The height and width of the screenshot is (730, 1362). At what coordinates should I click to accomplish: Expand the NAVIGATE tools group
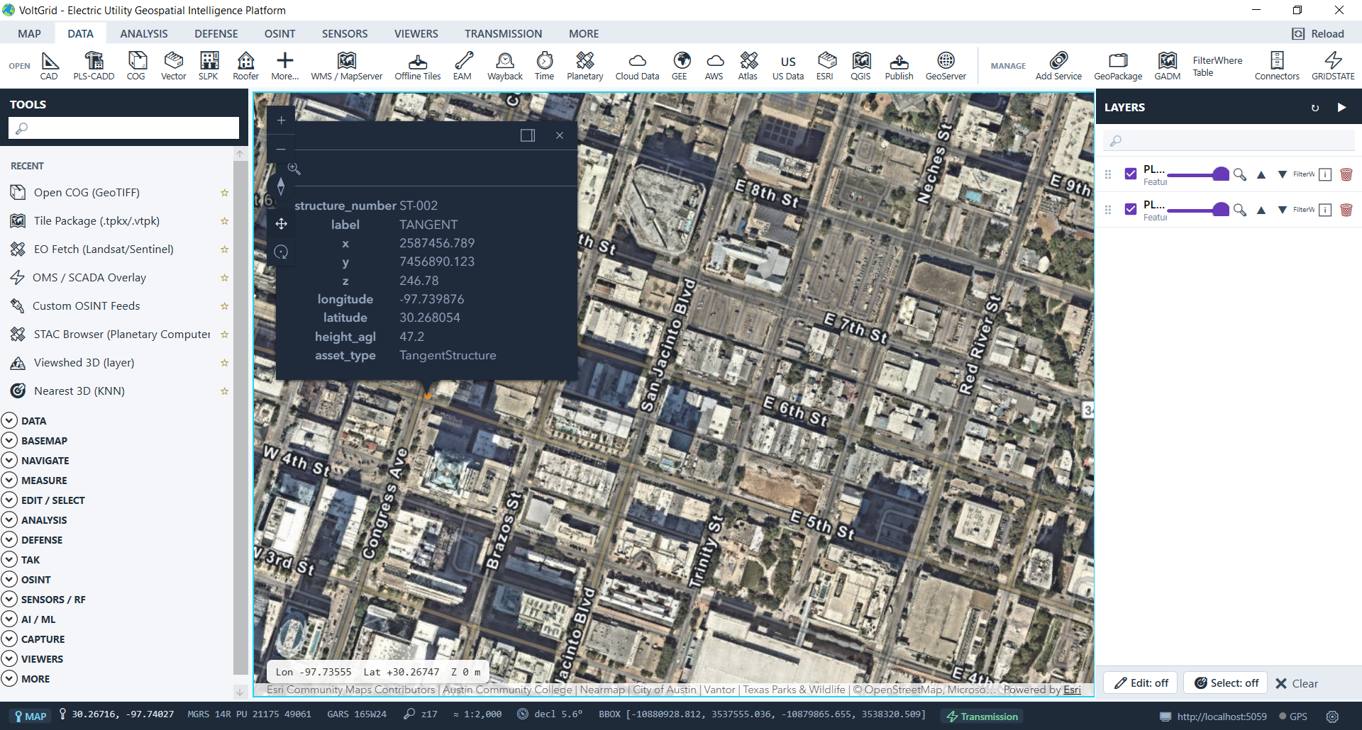(35, 460)
